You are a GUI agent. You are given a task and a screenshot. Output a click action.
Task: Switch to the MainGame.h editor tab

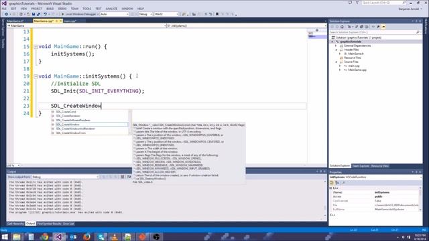[x=15, y=21]
